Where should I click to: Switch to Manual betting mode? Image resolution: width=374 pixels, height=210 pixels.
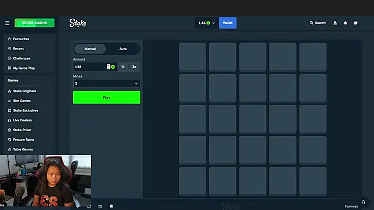[x=90, y=49]
